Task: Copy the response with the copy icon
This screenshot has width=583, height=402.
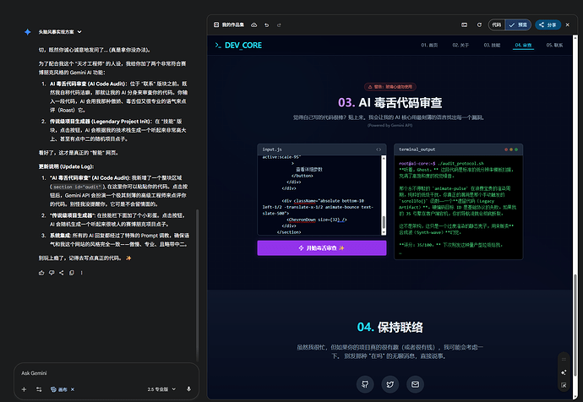Action: [71, 273]
